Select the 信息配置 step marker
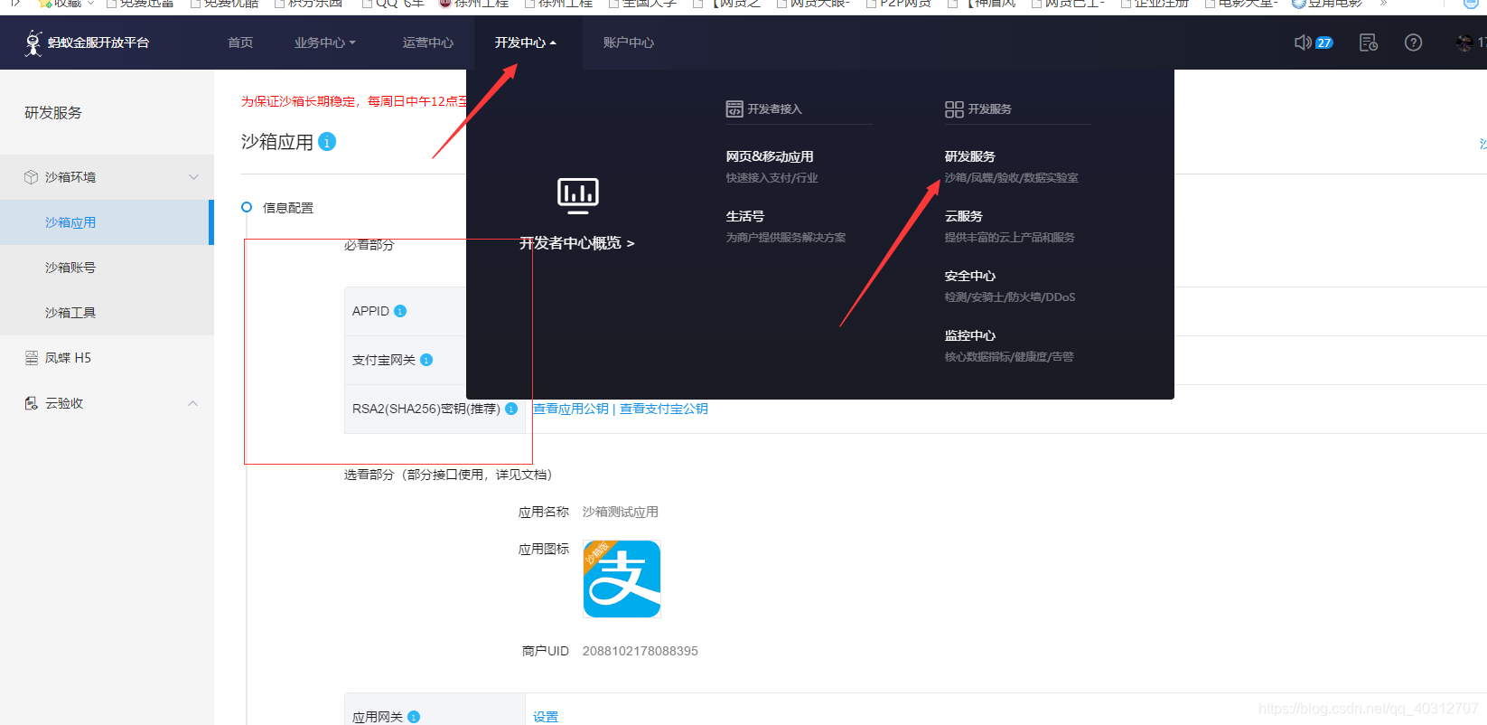 [x=247, y=207]
